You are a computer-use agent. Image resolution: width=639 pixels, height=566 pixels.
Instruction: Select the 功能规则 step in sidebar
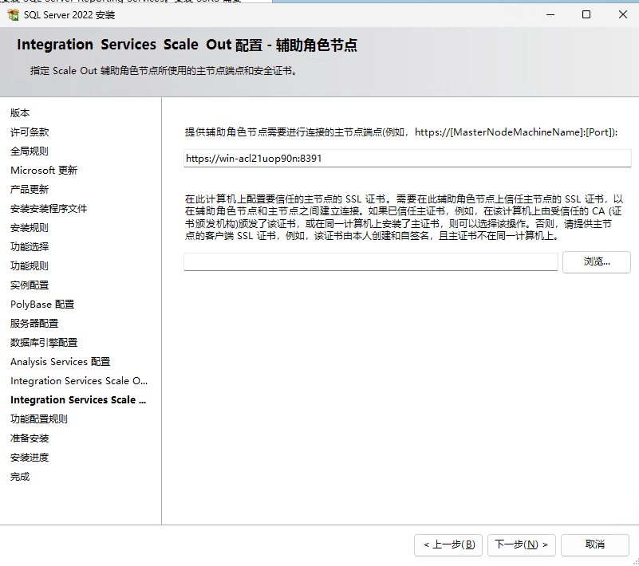point(30,266)
